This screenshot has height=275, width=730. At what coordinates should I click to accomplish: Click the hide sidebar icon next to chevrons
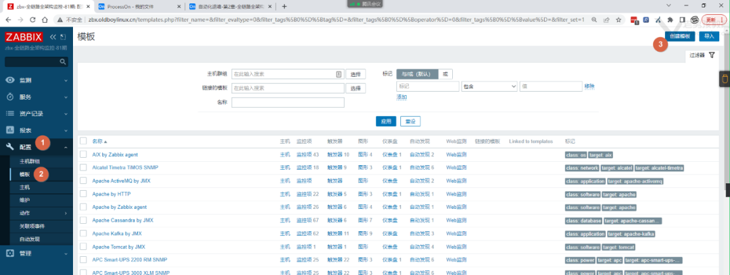coord(63,37)
